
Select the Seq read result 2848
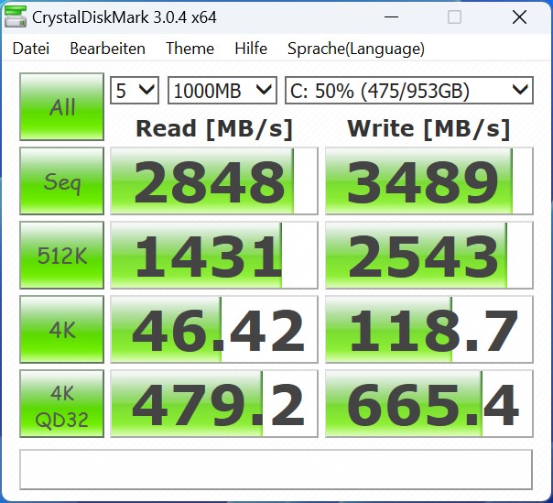click(213, 181)
